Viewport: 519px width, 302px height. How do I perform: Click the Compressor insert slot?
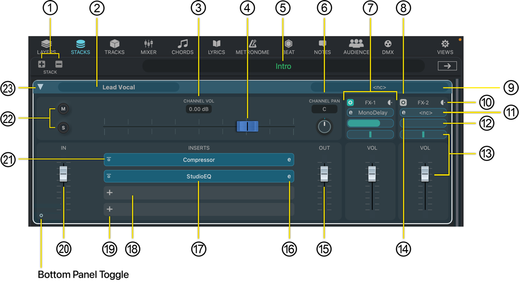tap(199, 160)
